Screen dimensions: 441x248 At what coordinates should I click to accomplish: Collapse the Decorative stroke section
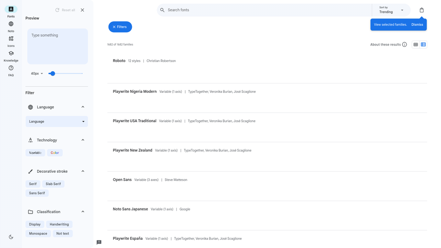(83, 171)
